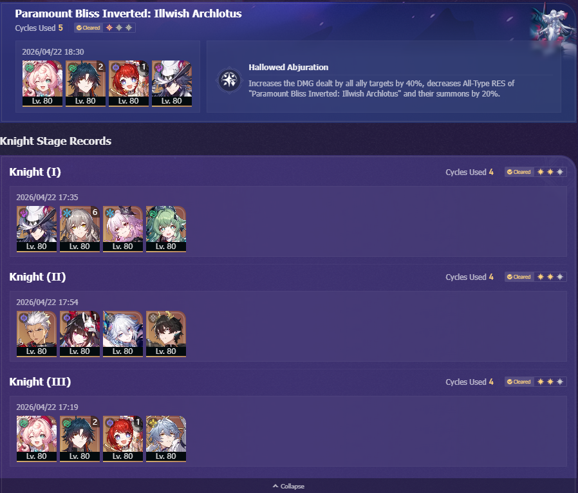
Task: Click the star rating for Knight (III)
Action: 550,382
